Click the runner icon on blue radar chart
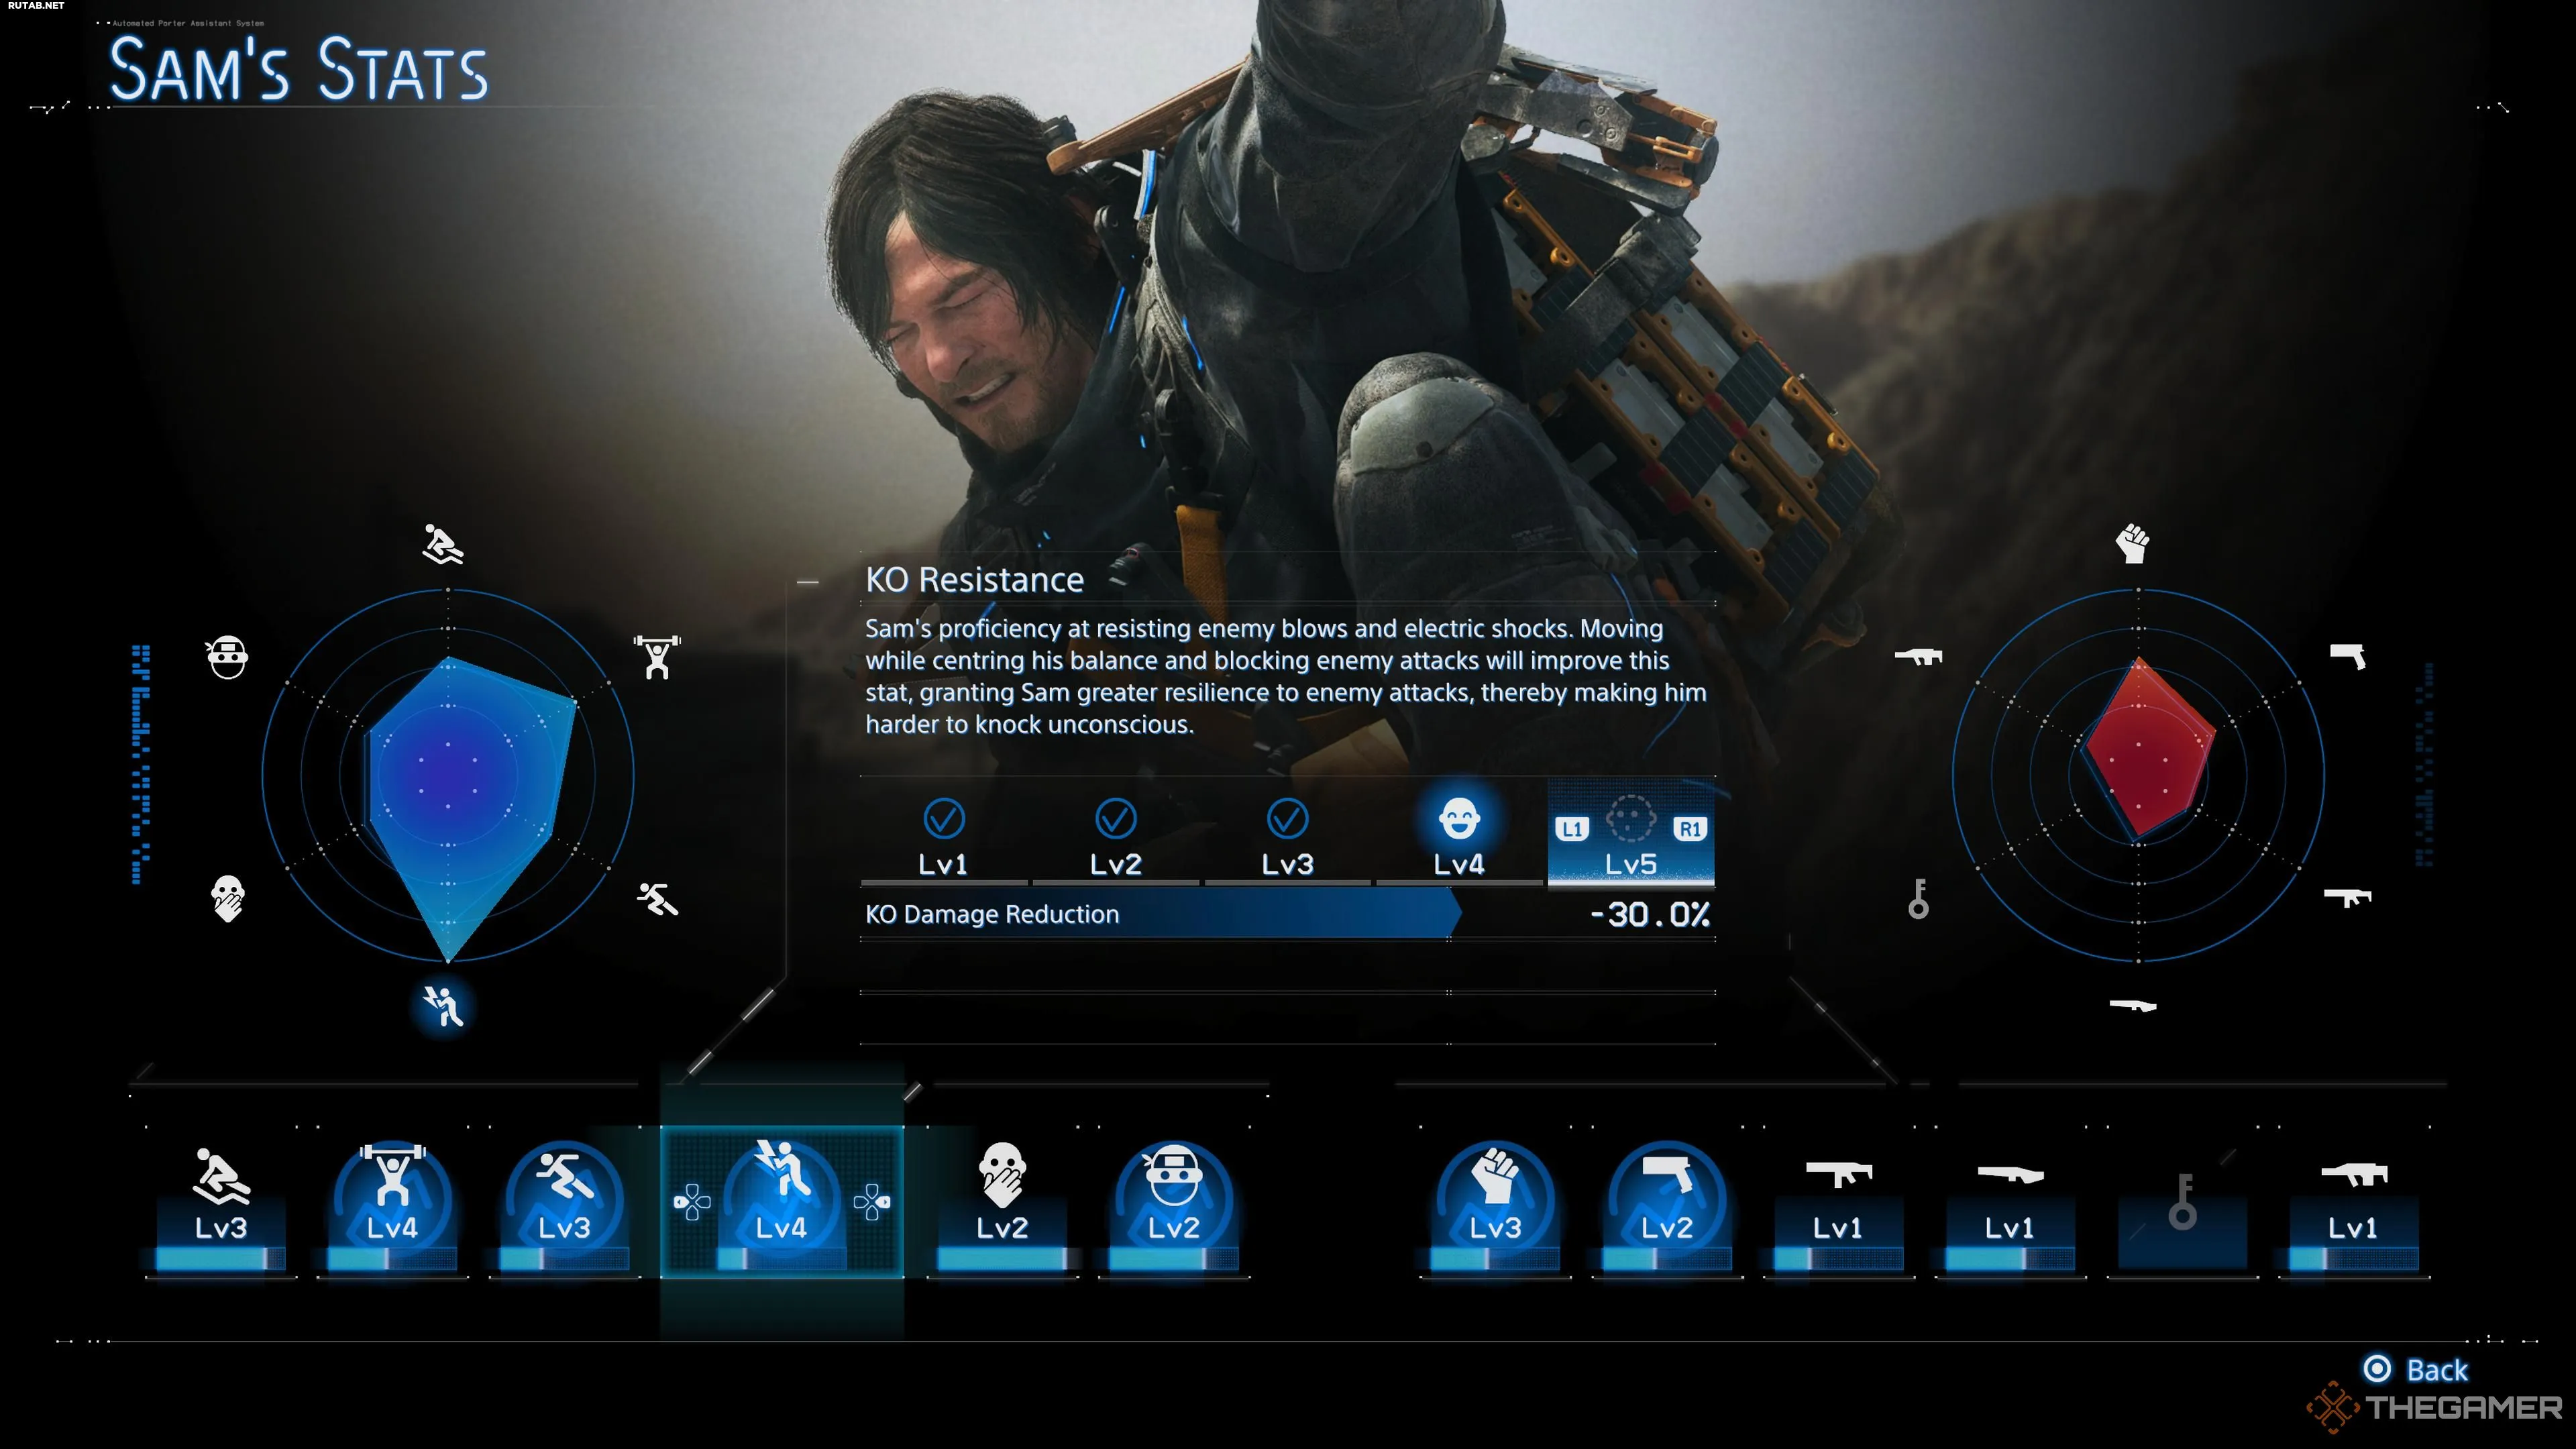This screenshot has width=2576, height=1449. point(657,899)
